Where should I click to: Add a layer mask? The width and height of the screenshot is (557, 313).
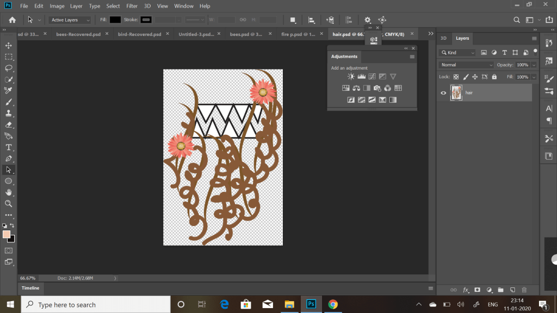[478, 290]
